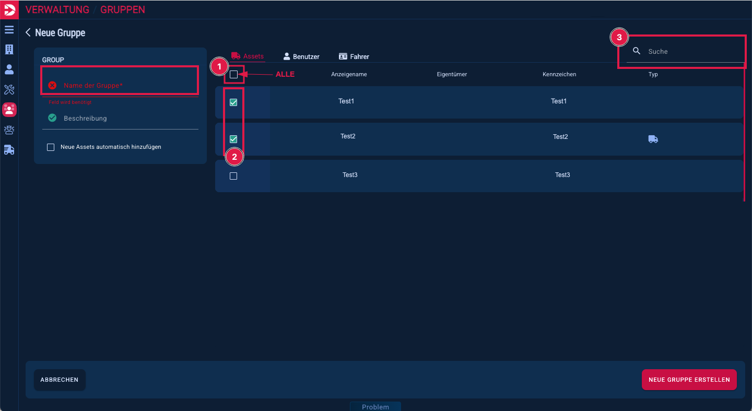Go back using the arrow beside Neue Gruppe

[28, 32]
